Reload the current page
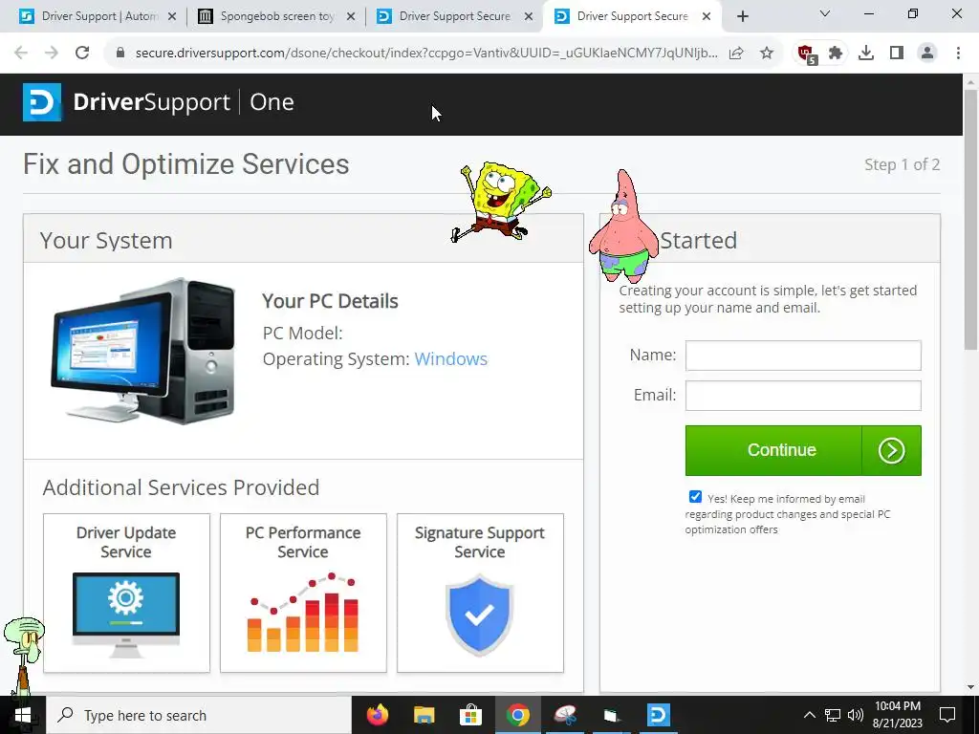 pyautogui.click(x=82, y=54)
